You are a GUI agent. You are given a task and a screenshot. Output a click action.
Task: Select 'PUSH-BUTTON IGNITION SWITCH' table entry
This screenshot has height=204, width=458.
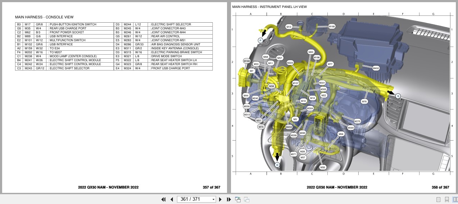[x=73, y=24]
